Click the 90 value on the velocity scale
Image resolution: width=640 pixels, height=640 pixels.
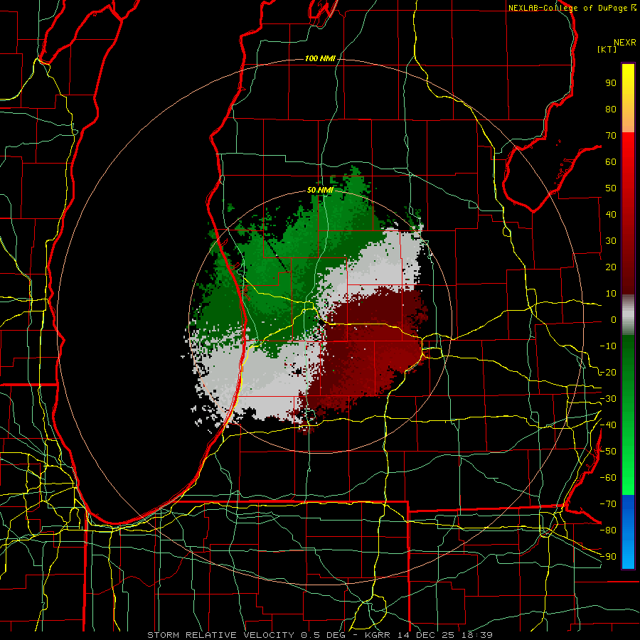(x=611, y=83)
